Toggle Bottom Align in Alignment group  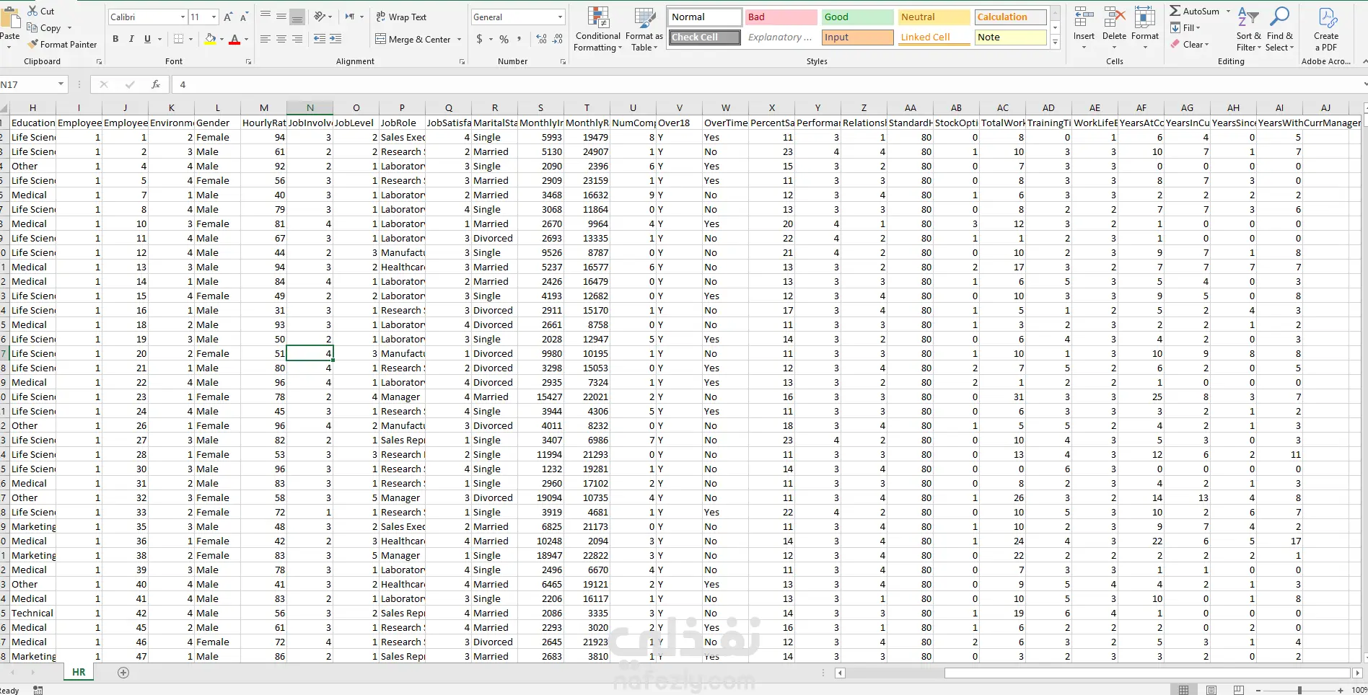(x=297, y=16)
